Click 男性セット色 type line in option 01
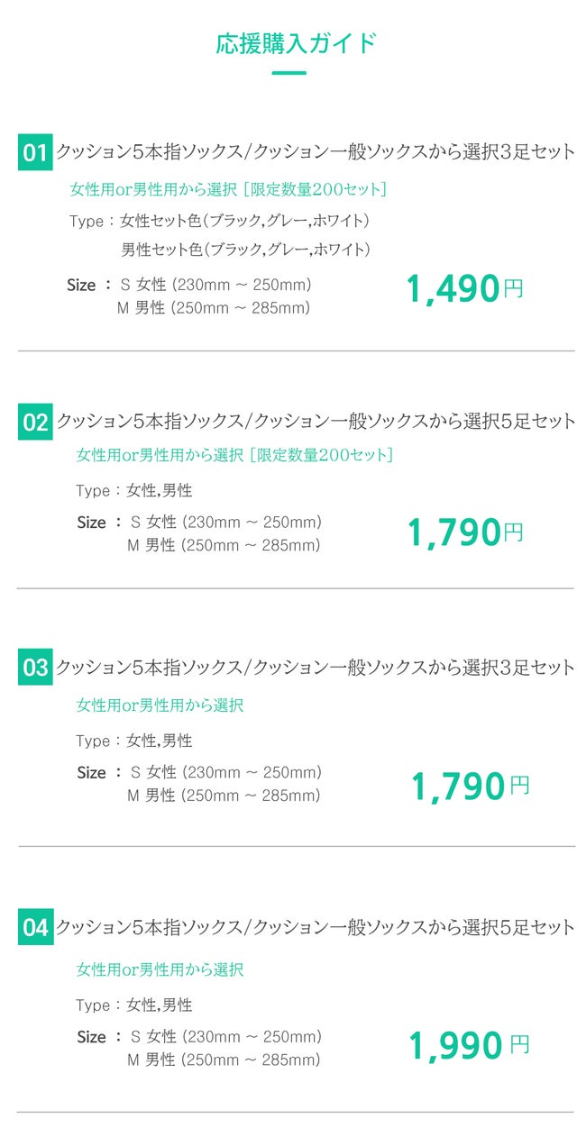 245,249
